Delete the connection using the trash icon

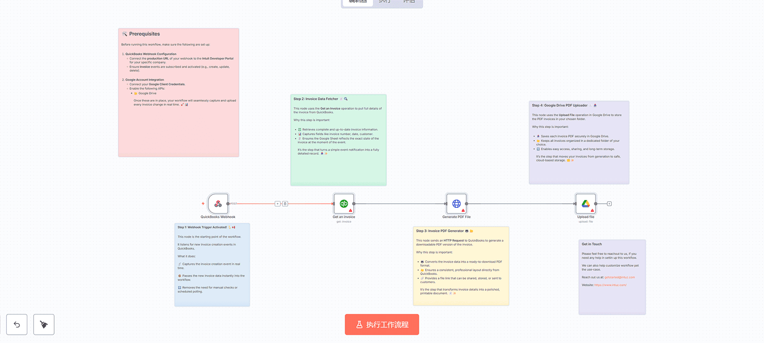285,204
